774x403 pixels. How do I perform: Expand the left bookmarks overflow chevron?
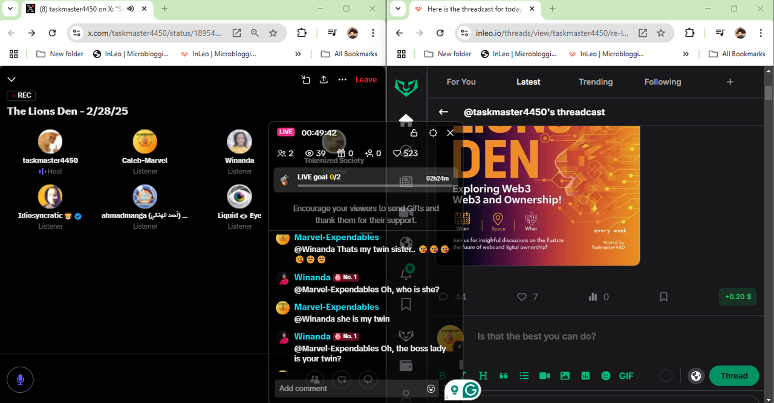click(x=298, y=54)
